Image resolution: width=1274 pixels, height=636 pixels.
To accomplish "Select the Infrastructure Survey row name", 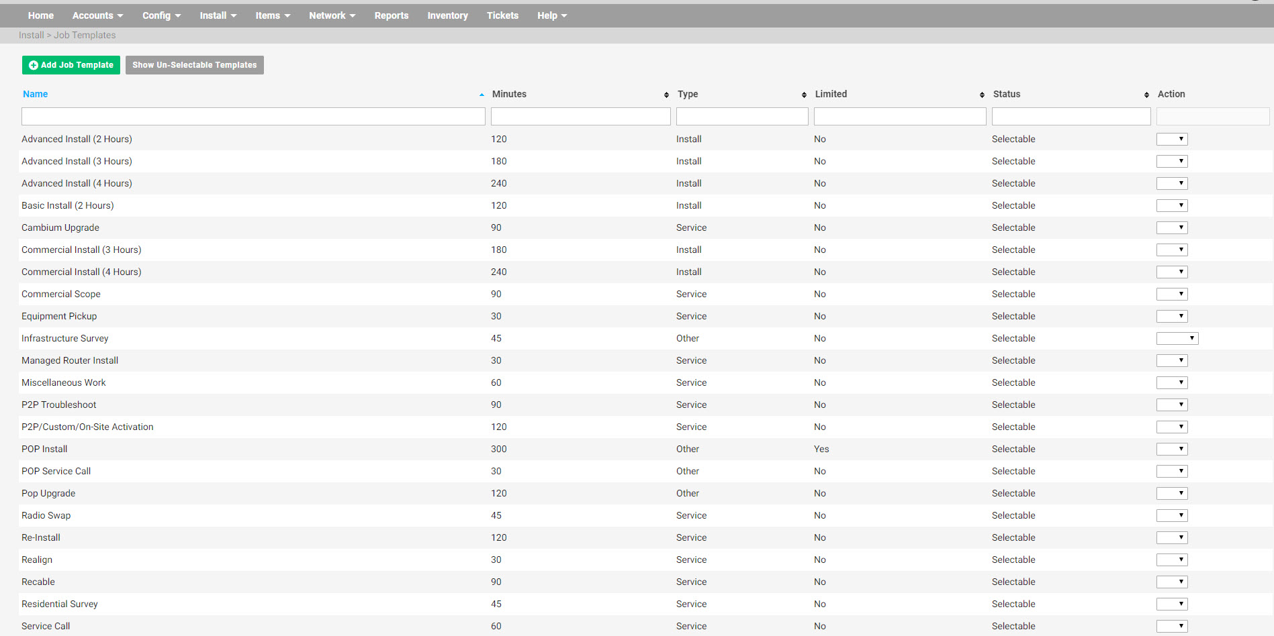I will click(65, 338).
